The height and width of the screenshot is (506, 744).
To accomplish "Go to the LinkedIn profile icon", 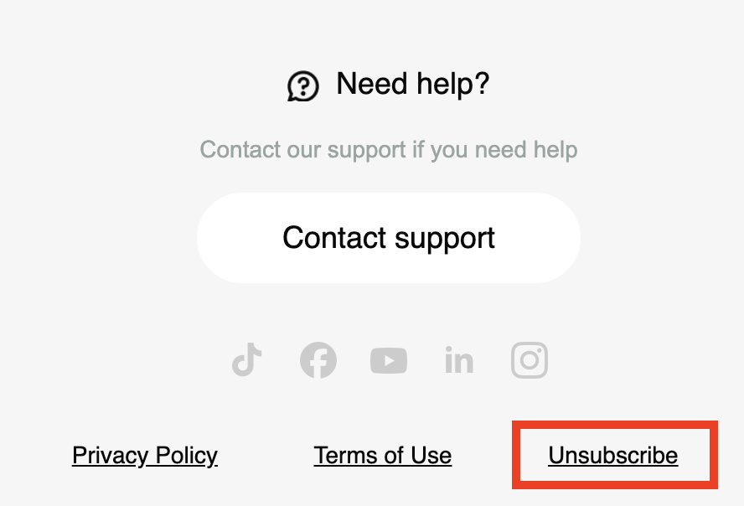I will (x=459, y=361).
